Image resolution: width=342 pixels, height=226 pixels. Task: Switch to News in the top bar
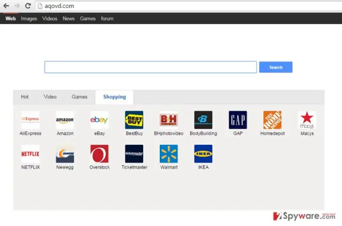point(68,19)
